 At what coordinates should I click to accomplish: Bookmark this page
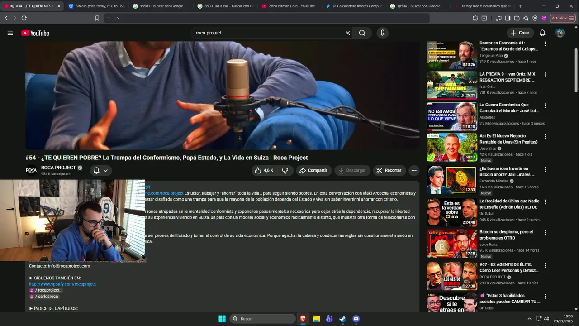pyautogui.click(x=97, y=18)
